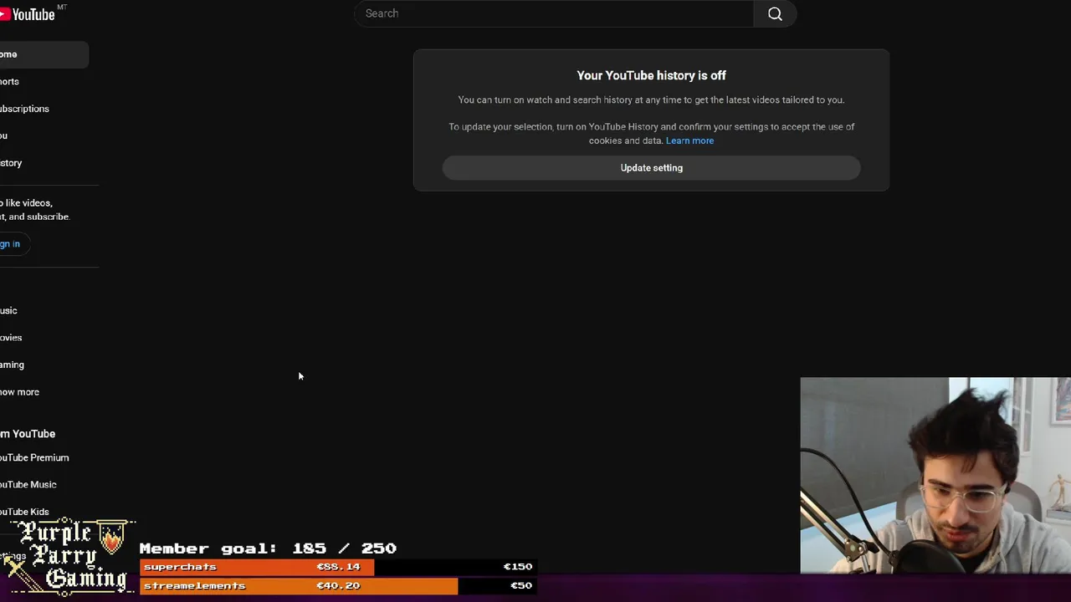The image size is (1071, 602).
Task: Click the streamelements progress bar
Action: (x=336, y=586)
